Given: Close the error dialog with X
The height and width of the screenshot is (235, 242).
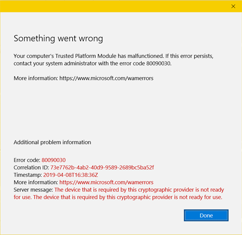Looking at the screenshot, I should click(x=233, y=6).
